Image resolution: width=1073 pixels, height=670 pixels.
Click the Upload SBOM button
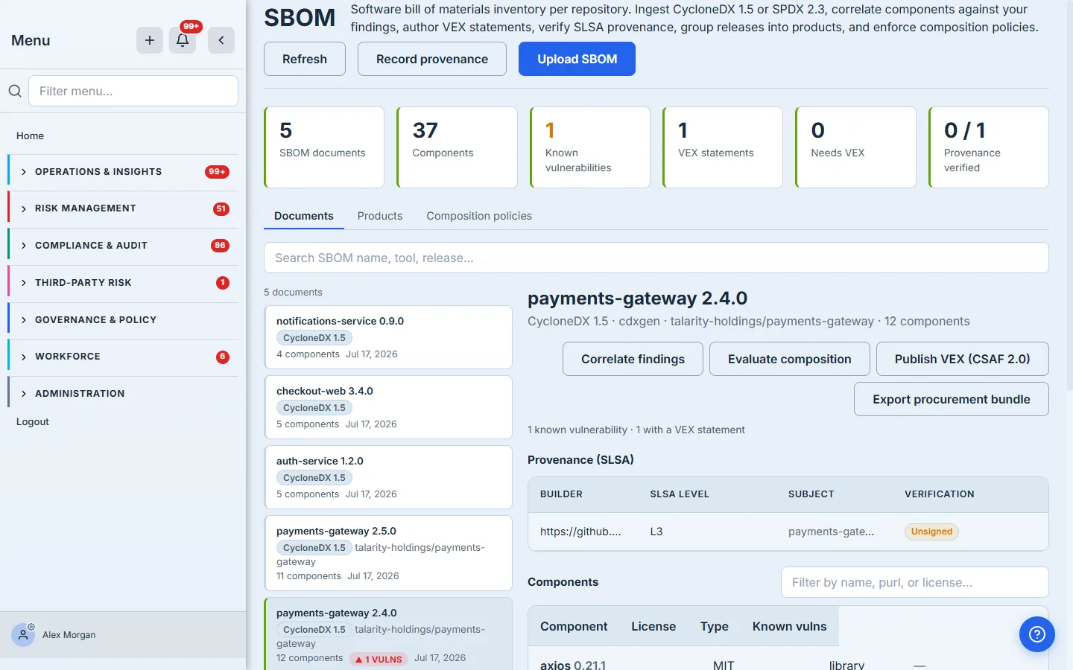pos(577,59)
